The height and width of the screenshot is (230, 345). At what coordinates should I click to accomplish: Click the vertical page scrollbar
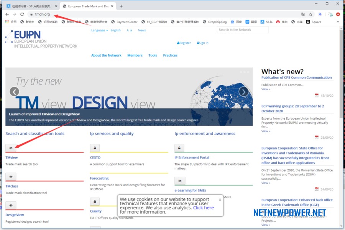click(x=341, y=75)
